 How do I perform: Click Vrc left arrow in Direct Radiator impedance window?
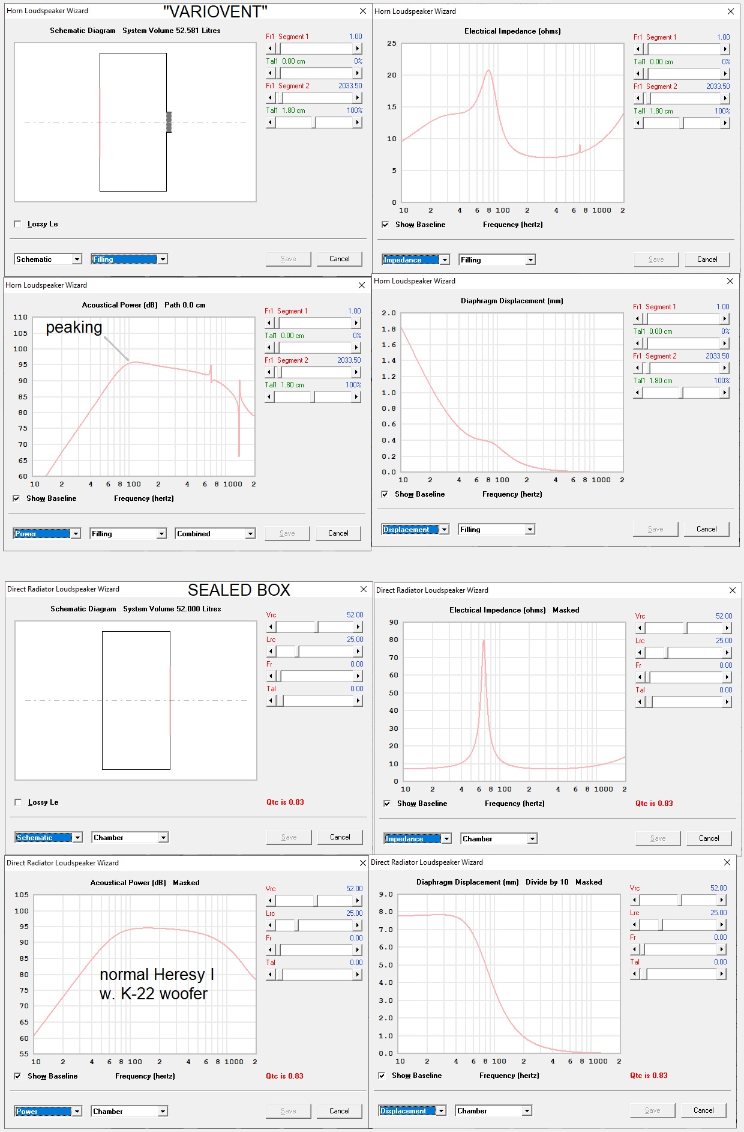tap(640, 628)
